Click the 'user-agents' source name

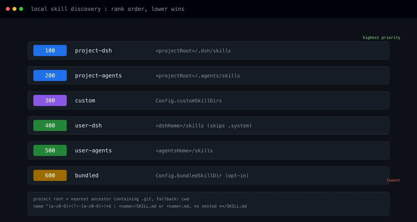click(93, 150)
